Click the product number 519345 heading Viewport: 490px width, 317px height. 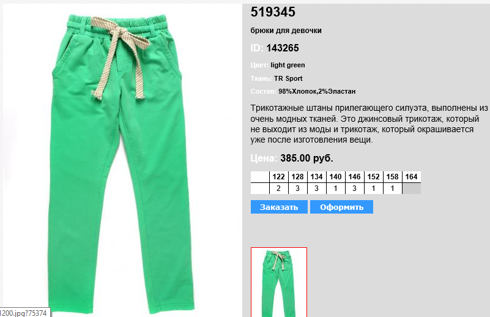tap(273, 12)
